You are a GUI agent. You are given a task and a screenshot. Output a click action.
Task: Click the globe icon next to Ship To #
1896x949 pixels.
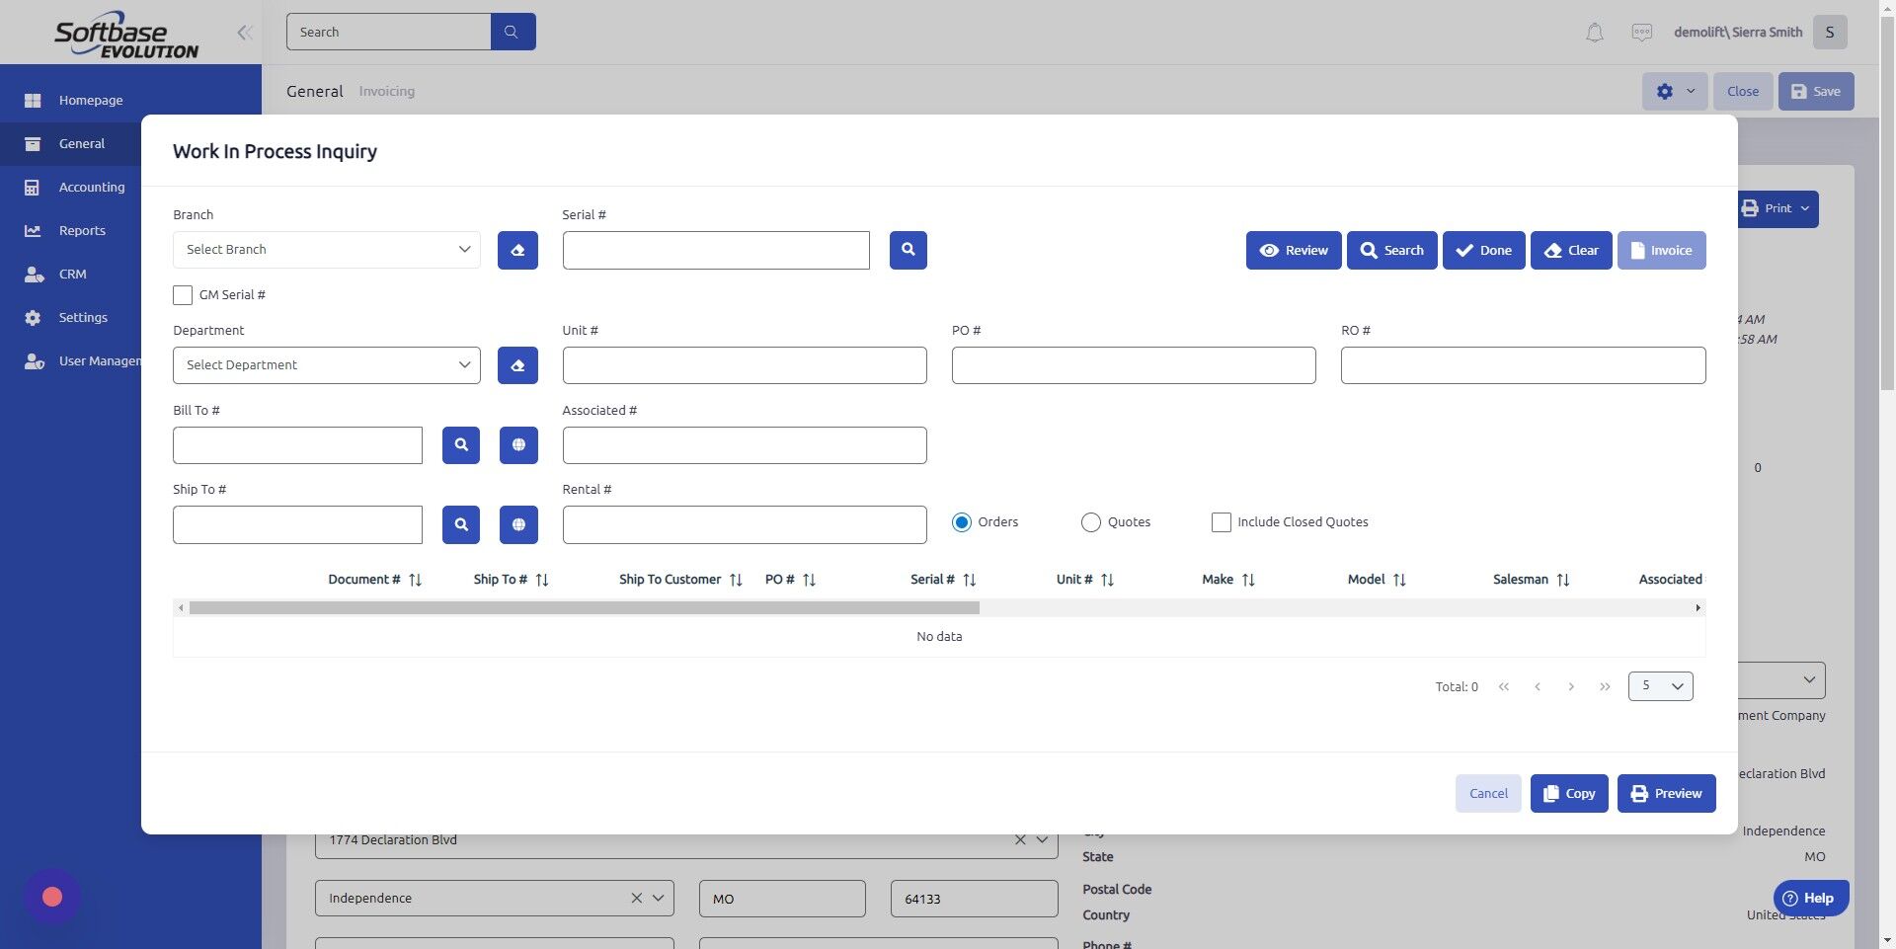517,524
